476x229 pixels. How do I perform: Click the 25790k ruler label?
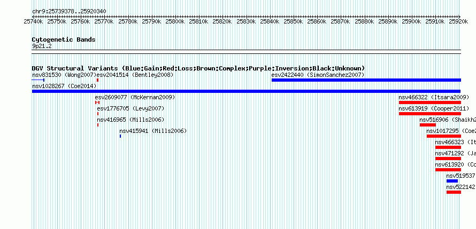pos(151,22)
